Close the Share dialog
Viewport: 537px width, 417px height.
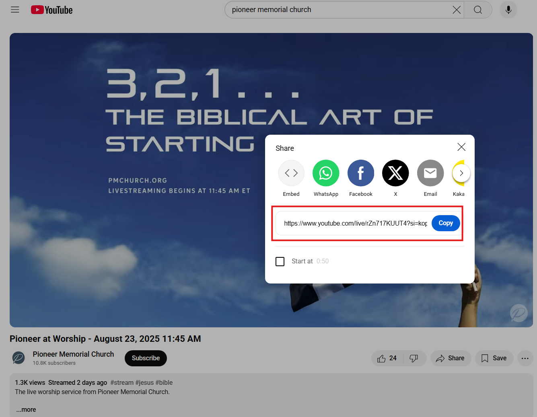point(461,147)
